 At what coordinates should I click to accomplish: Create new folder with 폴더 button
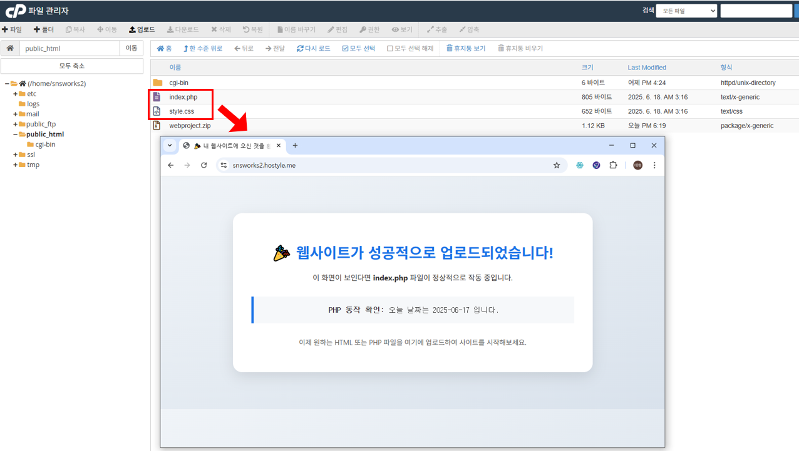click(x=44, y=29)
